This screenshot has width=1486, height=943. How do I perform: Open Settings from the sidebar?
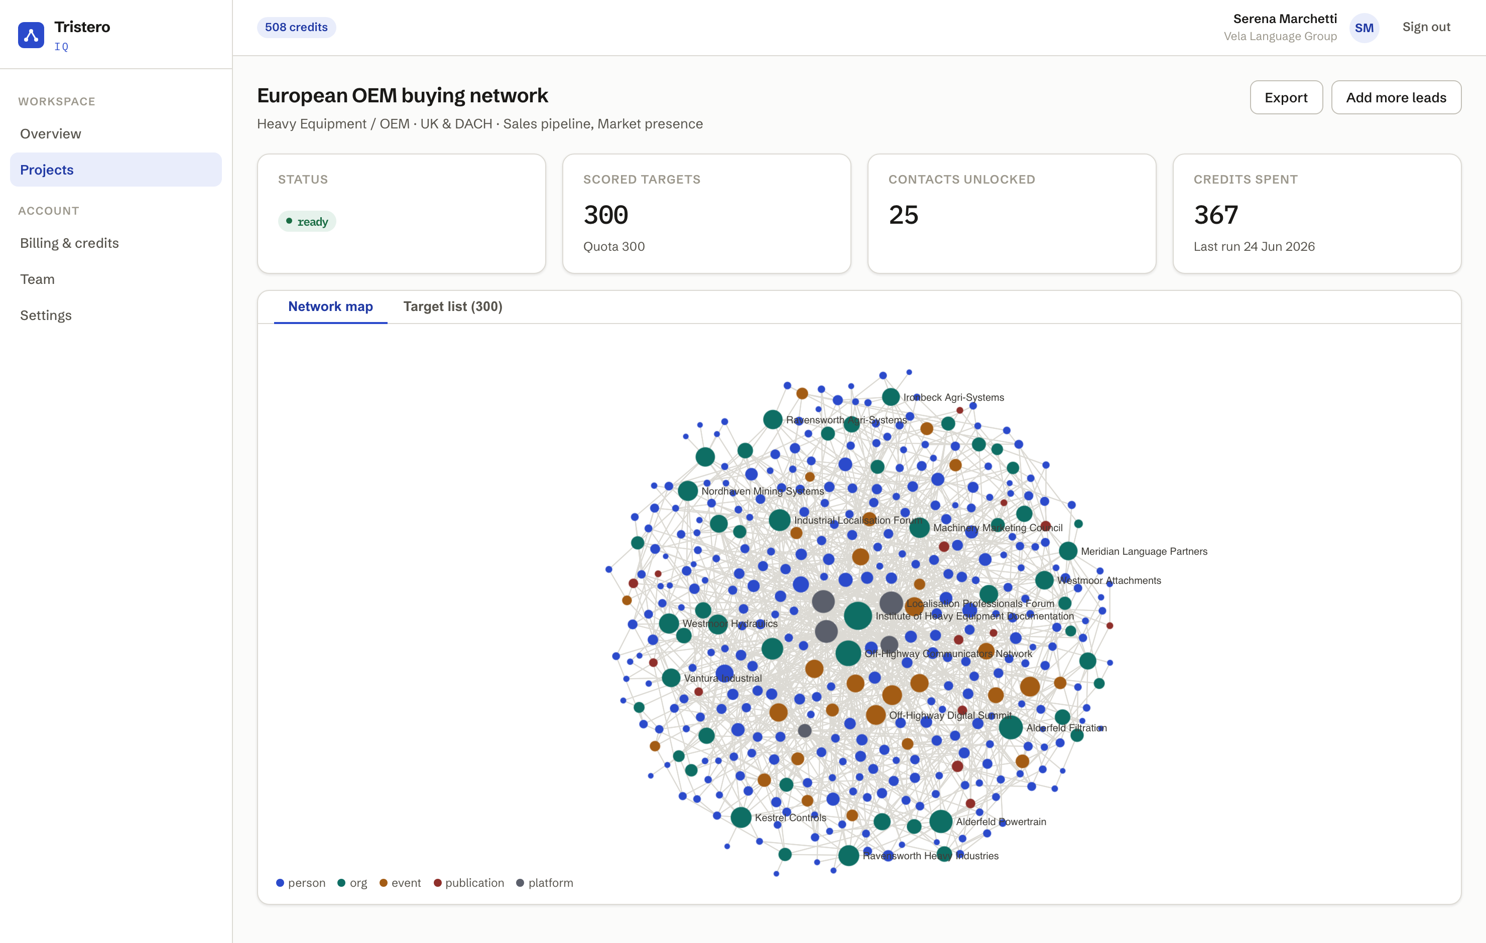[115, 315]
